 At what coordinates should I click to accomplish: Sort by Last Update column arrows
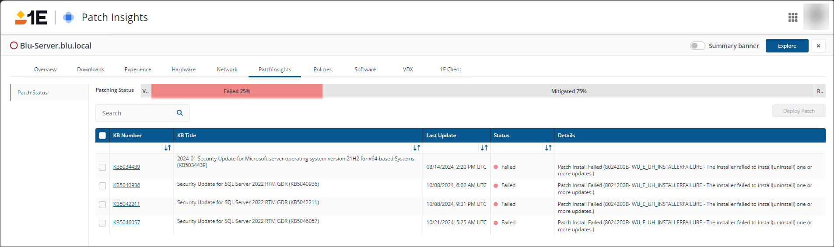coord(484,148)
